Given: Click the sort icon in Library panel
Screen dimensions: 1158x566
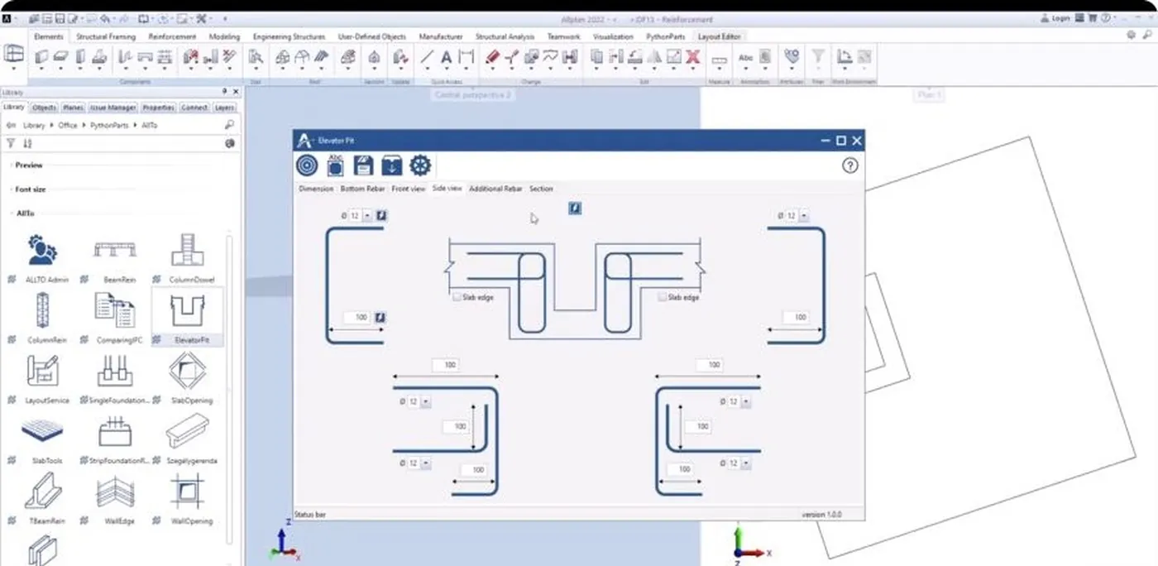Looking at the screenshot, I should click(x=27, y=143).
